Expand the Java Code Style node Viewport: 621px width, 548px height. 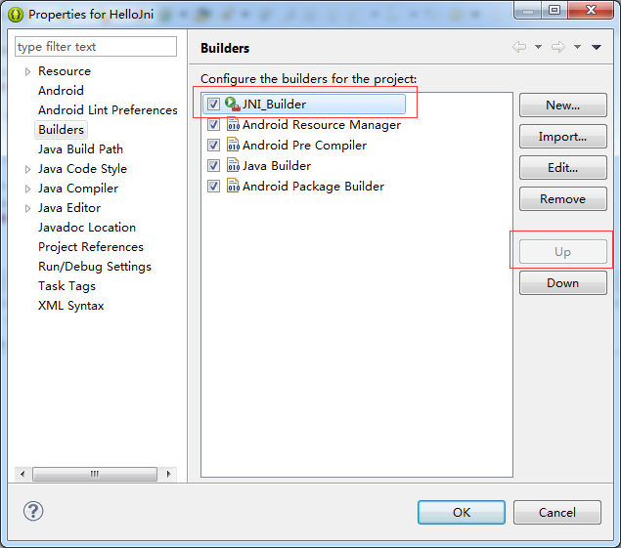pyautogui.click(x=27, y=169)
